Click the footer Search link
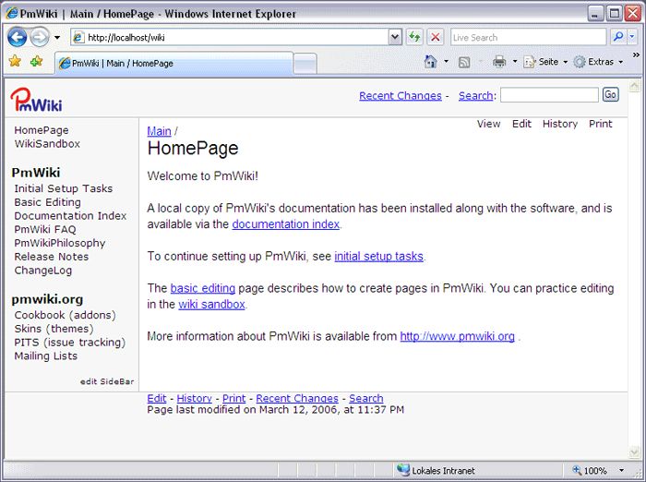Viewport: 646px width, 482px height. point(366,398)
